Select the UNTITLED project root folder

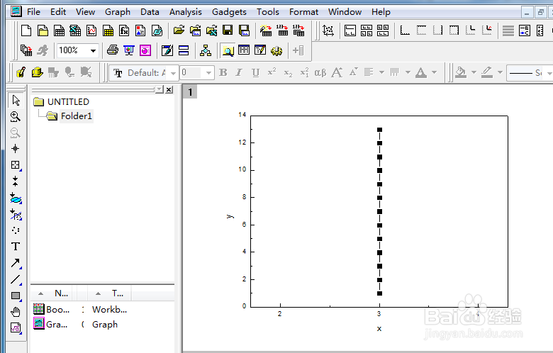point(62,102)
